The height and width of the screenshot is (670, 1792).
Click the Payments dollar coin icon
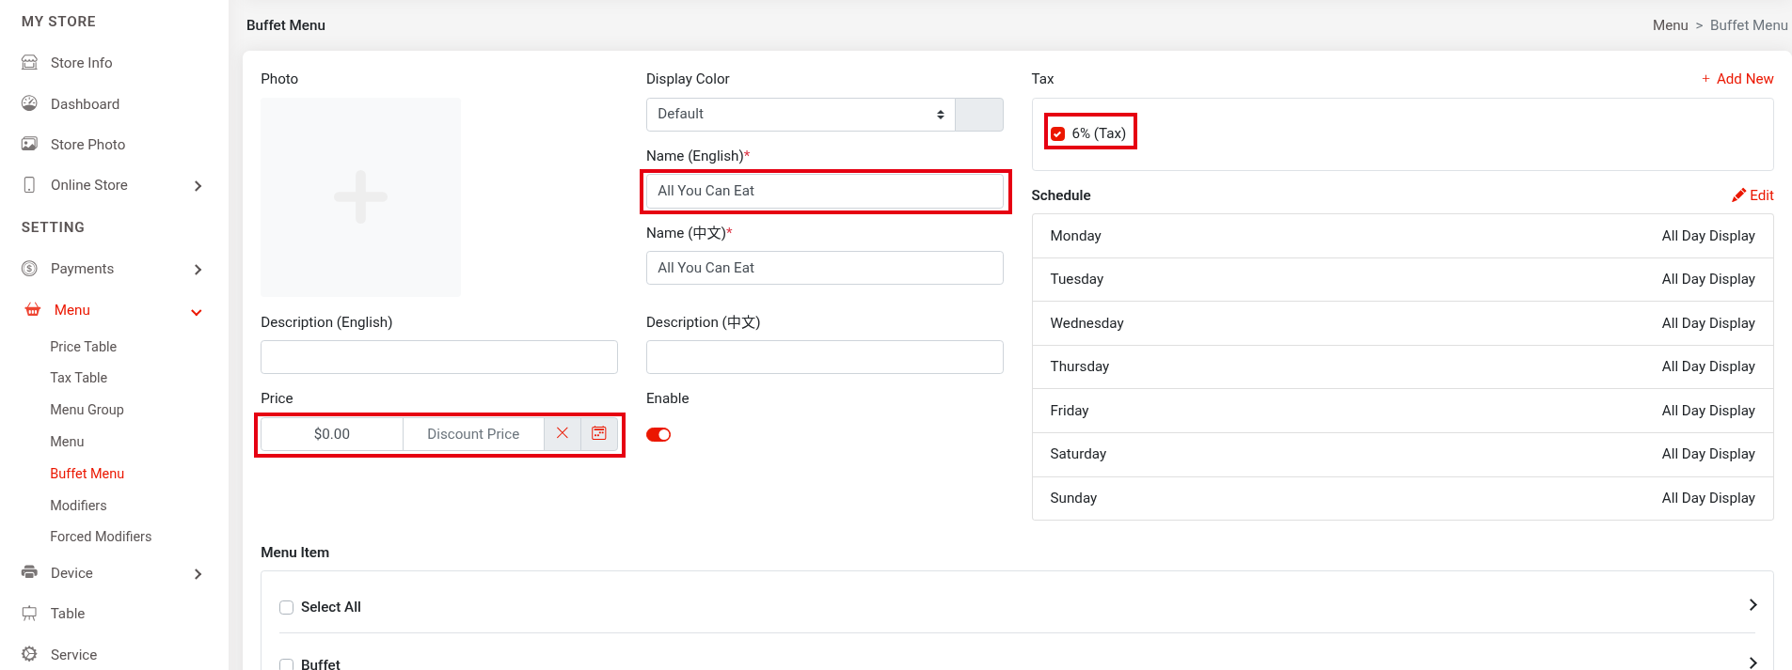tap(29, 269)
